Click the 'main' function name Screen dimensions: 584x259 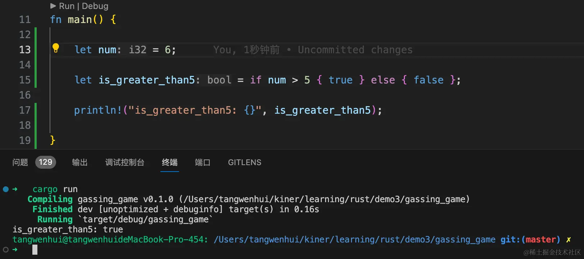pyautogui.click(x=79, y=19)
